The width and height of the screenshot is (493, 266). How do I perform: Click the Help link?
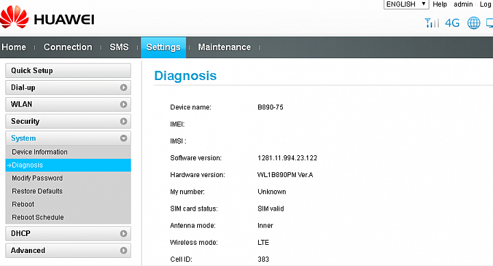click(440, 4)
